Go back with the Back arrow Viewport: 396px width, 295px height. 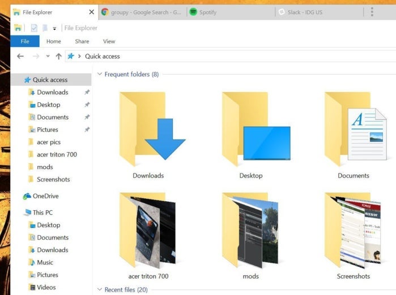pyautogui.click(x=20, y=56)
